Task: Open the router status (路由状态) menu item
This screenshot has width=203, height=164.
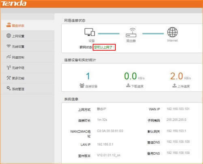Action: point(15,26)
